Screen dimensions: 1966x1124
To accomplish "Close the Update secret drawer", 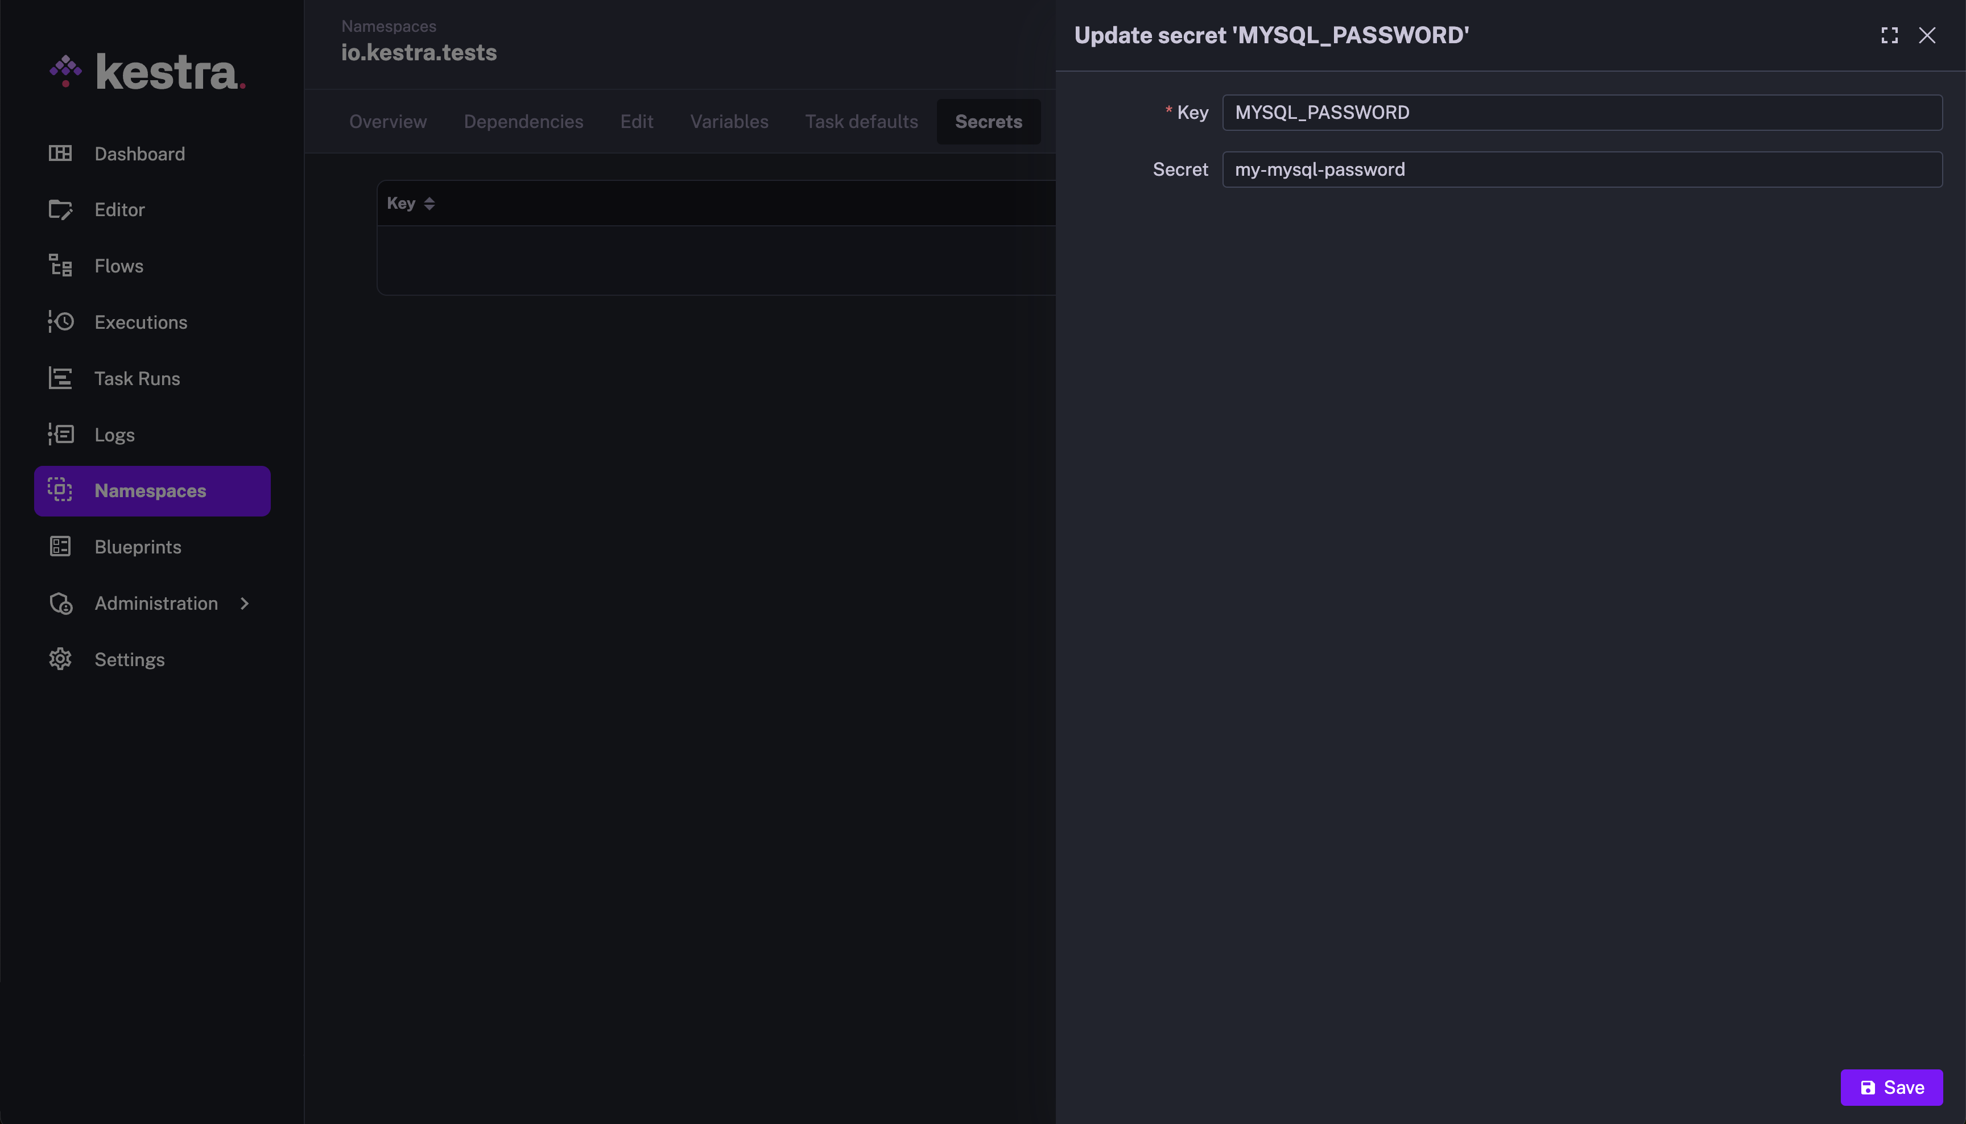I will [x=1927, y=35].
